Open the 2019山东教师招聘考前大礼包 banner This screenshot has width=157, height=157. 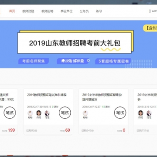pos(75,43)
